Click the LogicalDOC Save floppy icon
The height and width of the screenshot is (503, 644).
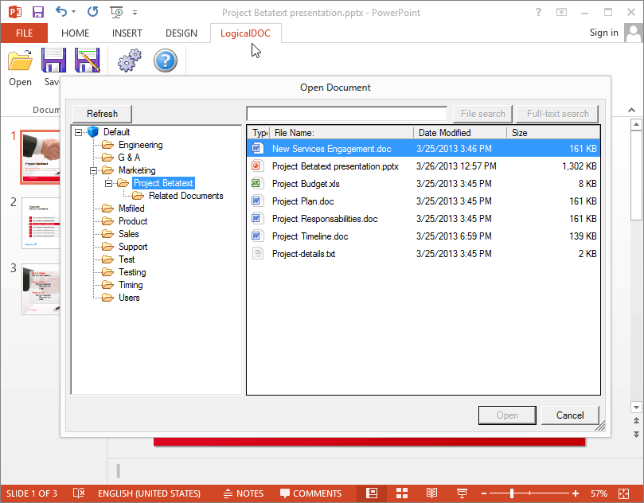coord(53,60)
